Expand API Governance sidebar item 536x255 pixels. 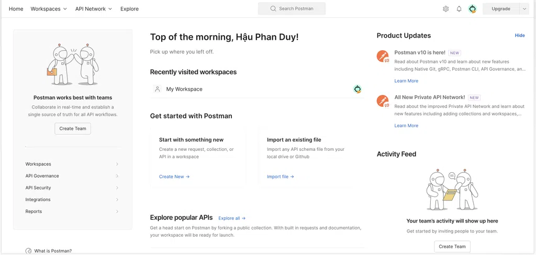tap(72, 176)
